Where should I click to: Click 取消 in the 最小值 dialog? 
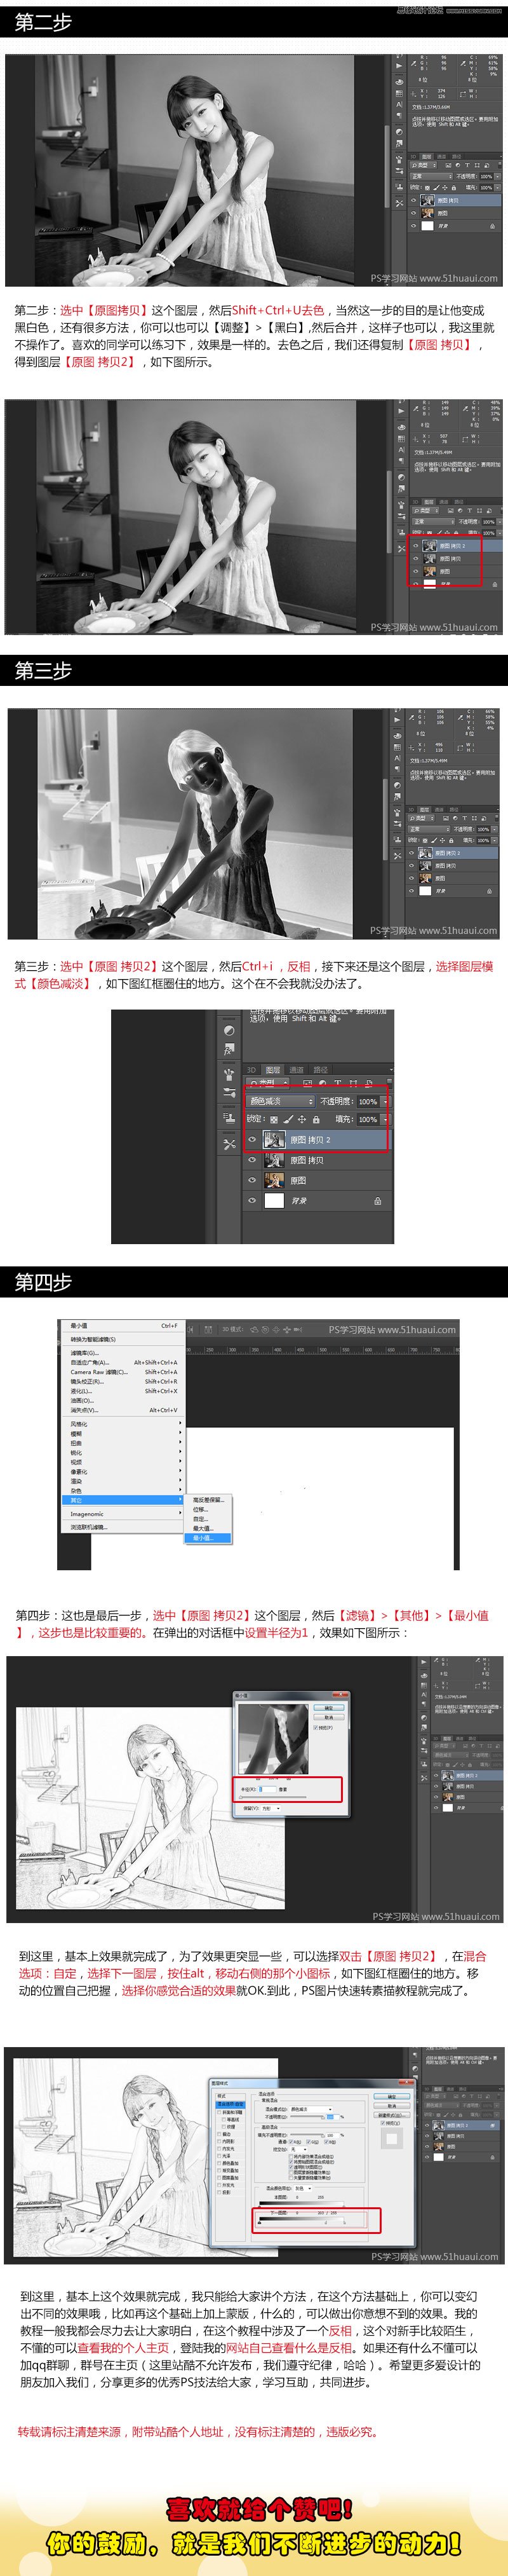[x=330, y=1717]
